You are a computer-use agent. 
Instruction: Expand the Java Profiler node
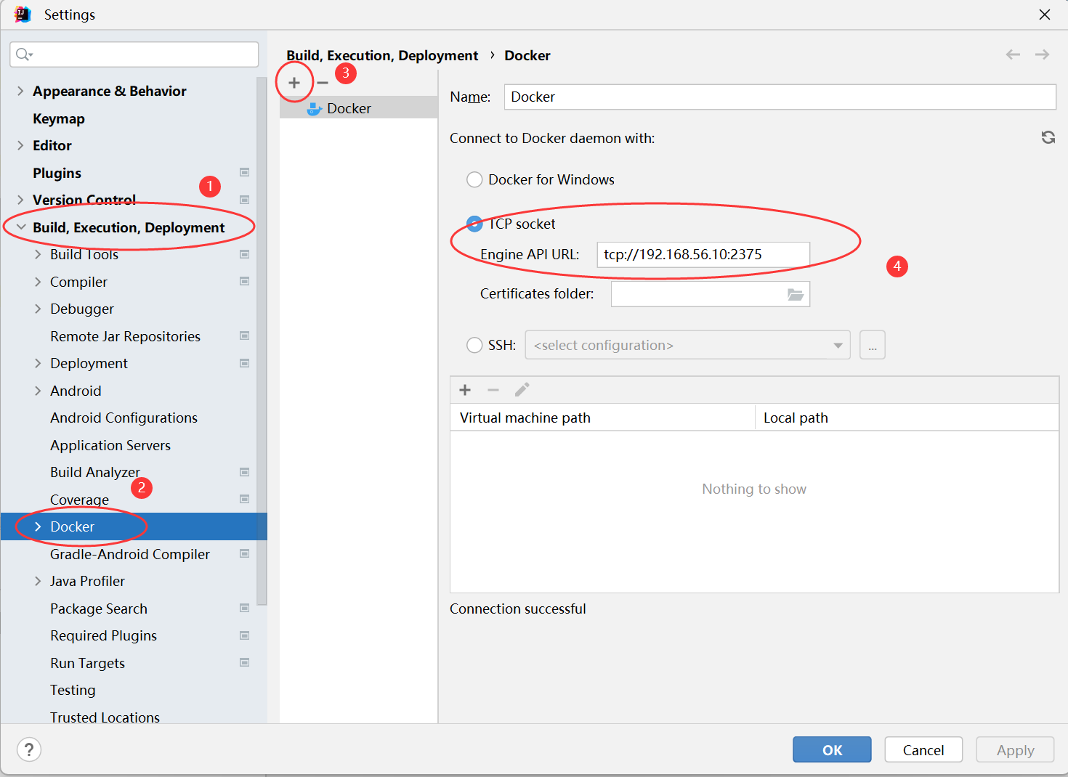click(x=38, y=581)
